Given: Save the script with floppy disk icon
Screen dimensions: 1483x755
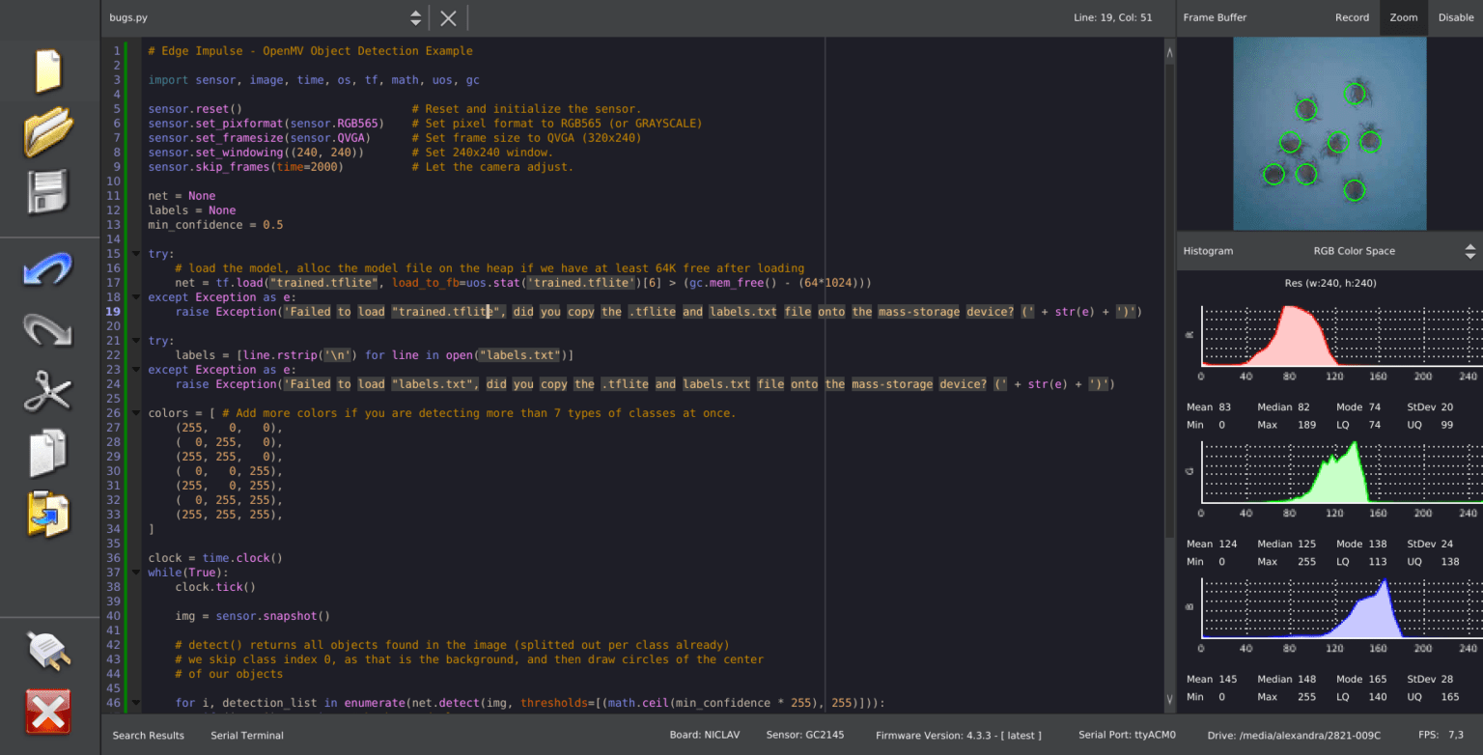Looking at the screenshot, I should tap(48, 191).
